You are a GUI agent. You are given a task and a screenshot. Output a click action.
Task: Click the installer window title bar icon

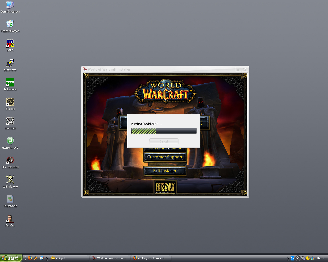pos(85,69)
